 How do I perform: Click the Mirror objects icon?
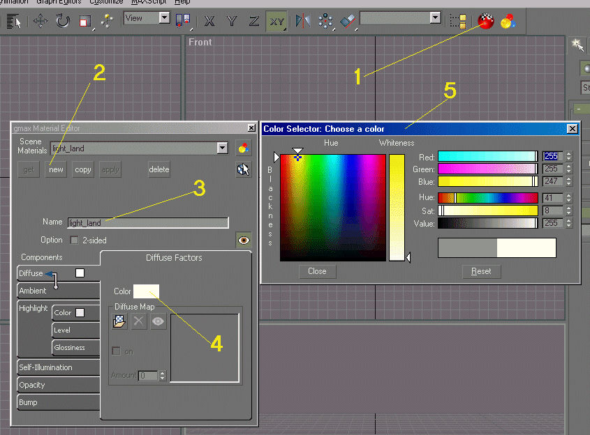[x=302, y=21]
